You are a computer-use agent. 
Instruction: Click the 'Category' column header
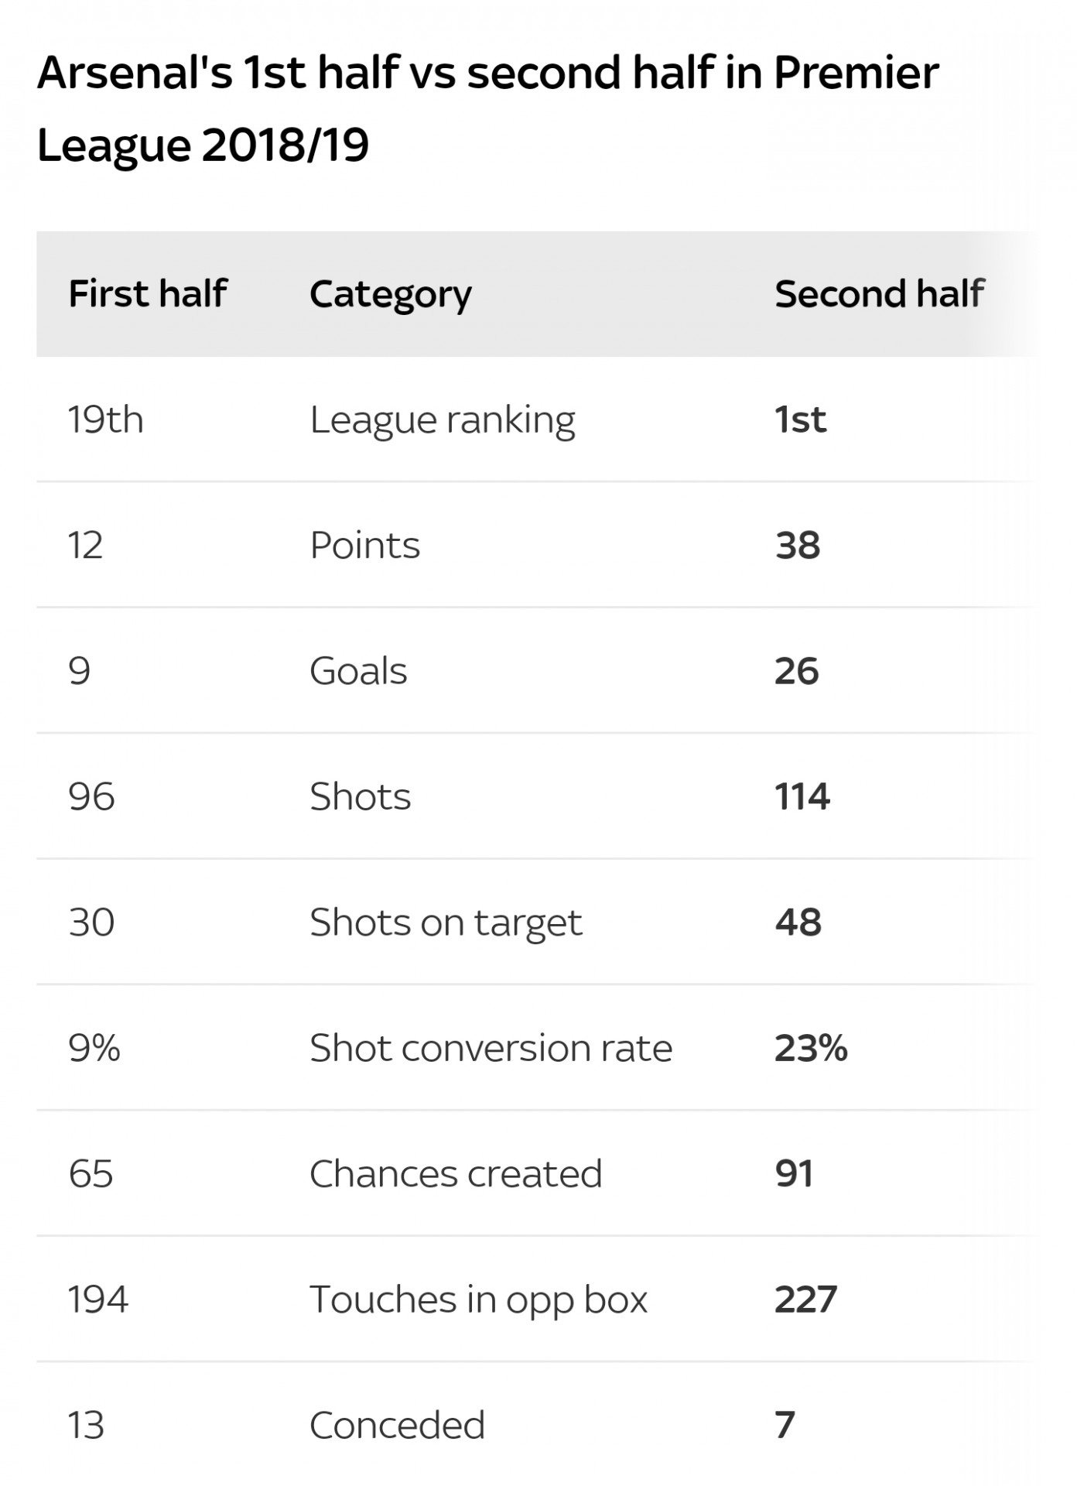pos(390,296)
